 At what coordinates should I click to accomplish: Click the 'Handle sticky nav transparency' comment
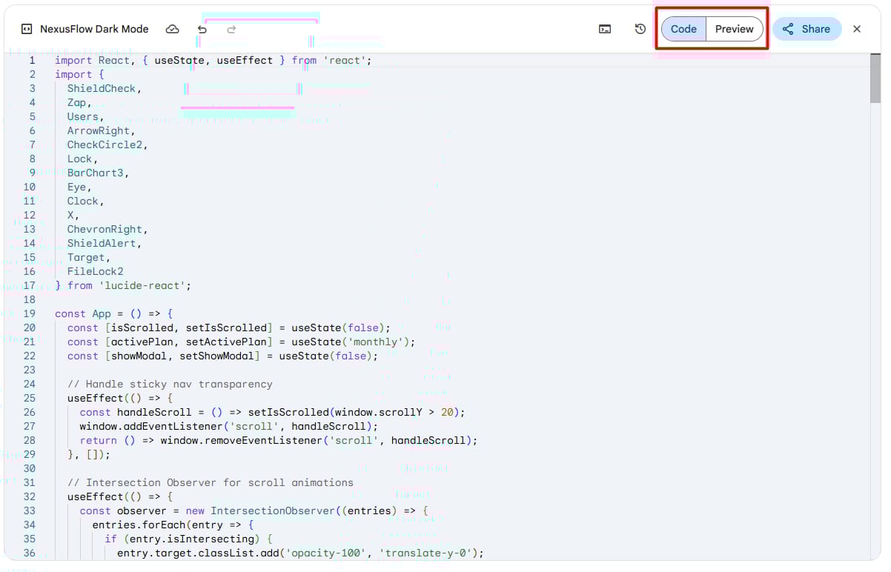170,384
